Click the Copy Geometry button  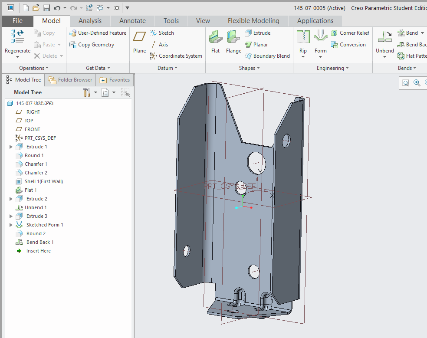(x=92, y=44)
